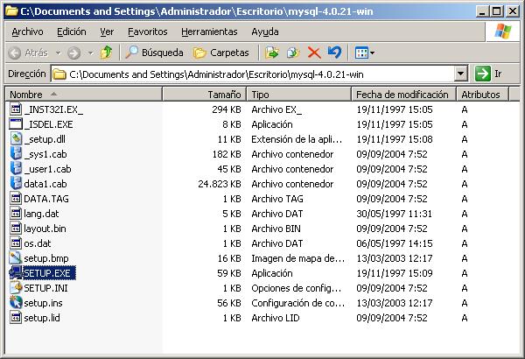Open the Herramientas menu
525x359 pixels.
209,32
